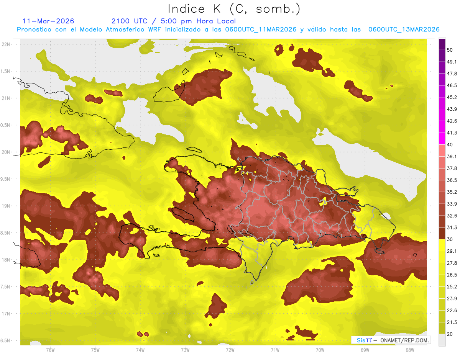Image resolution: width=460 pixels, height=355 pixels.
Task: Click the 75W longitude axis label
Action: pos(95,350)
